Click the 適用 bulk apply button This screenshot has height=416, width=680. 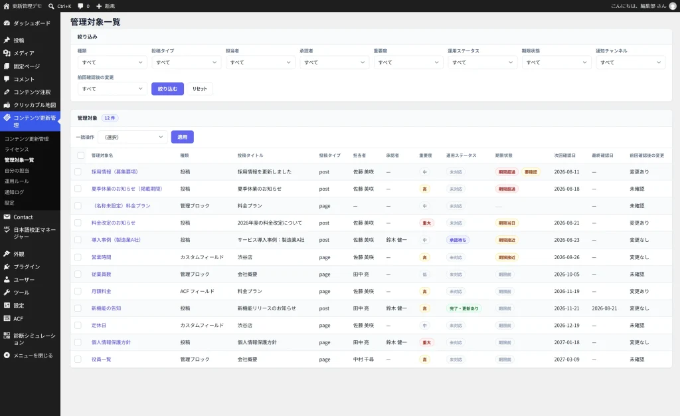(183, 137)
